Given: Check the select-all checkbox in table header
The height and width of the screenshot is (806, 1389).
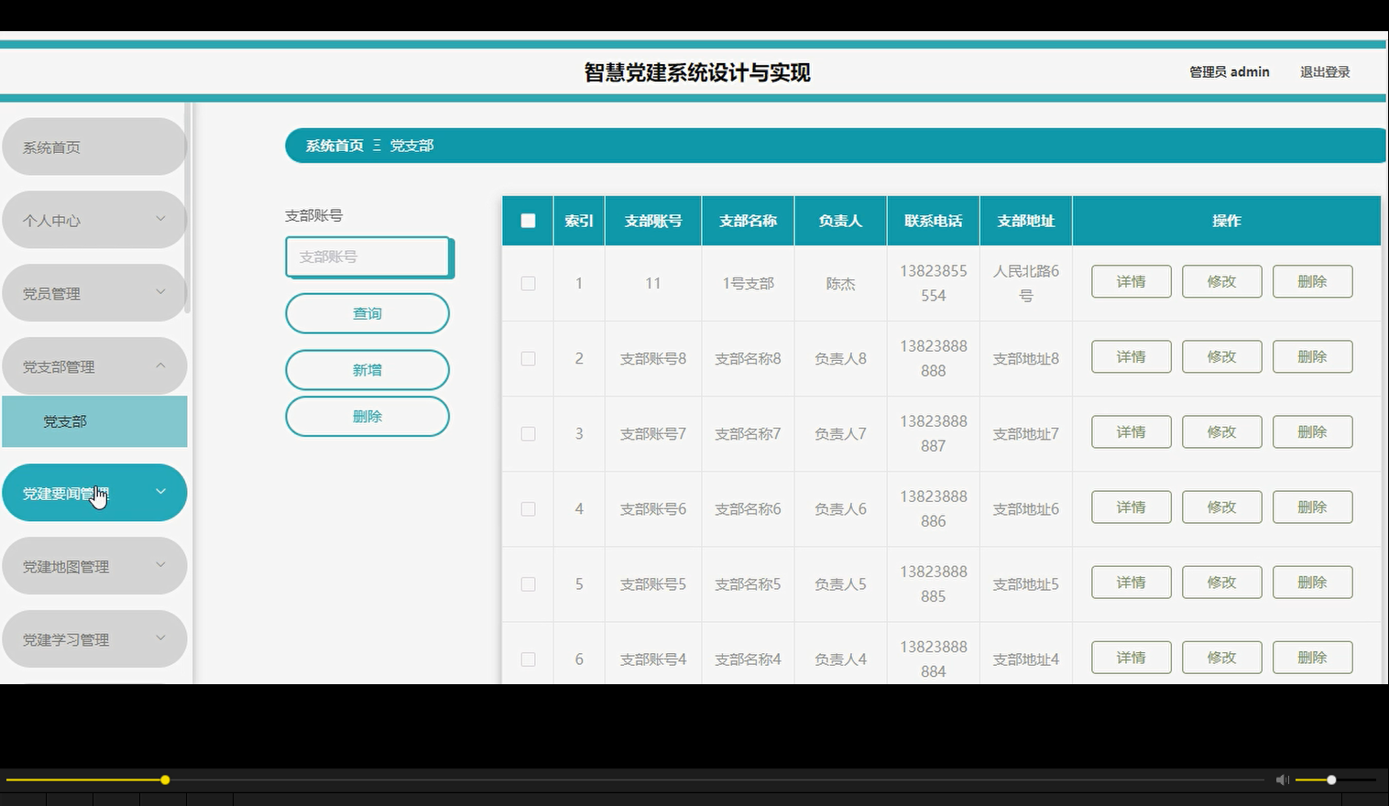Looking at the screenshot, I should click(527, 221).
